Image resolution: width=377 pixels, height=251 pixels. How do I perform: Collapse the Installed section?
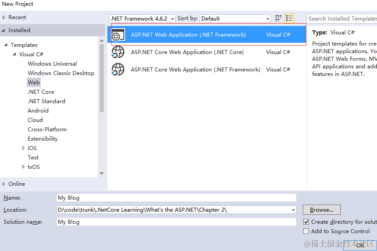[x=4, y=30]
